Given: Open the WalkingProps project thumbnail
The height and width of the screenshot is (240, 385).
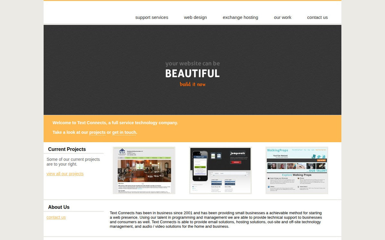Looking at the screenshot, I should click(297, 170).
